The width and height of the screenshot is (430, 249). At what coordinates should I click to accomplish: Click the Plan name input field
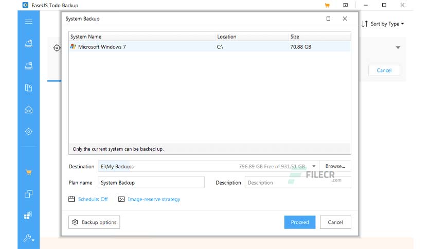(x=151, y=183)
